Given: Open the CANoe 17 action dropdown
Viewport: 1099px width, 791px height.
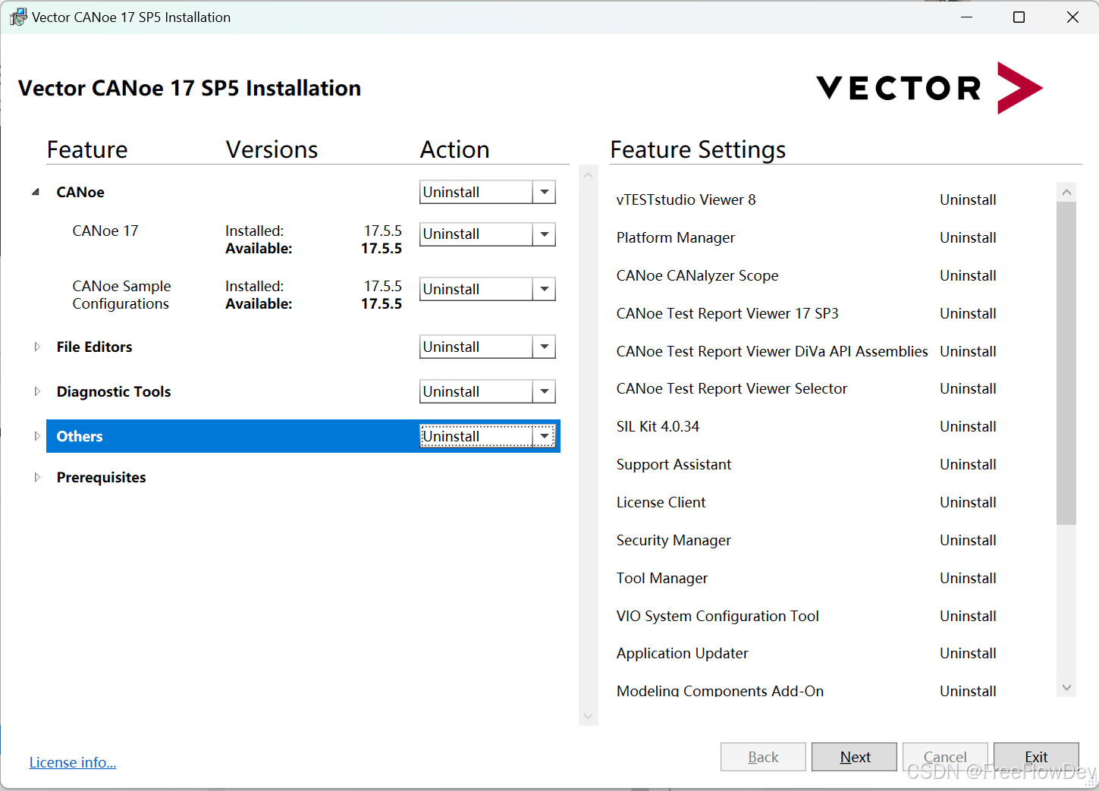Looking at the screenshot, I should coord(544,234).
